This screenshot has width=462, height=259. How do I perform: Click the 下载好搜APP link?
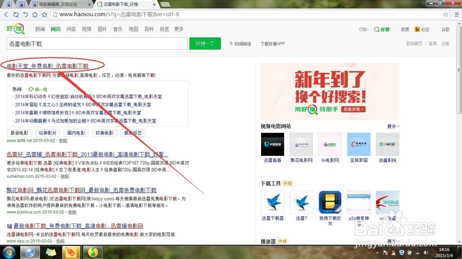point(273,44)
